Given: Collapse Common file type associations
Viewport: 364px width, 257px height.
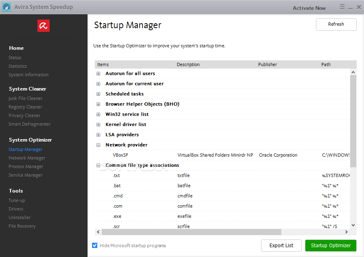Looking at the screenshot, I should pyautogui.click(x=99, y=165).
